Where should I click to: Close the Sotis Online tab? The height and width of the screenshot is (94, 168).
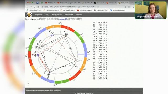click(128, 3)
